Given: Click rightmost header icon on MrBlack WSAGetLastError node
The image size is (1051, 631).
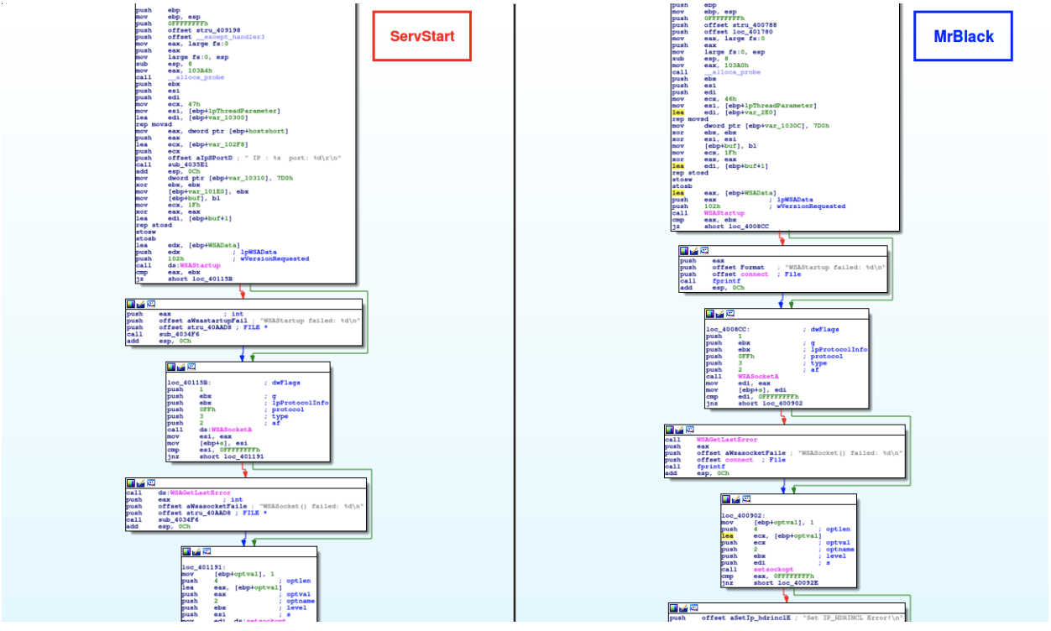Looking at the screenshot, I should pyautogui.click(x=691, y=430).
